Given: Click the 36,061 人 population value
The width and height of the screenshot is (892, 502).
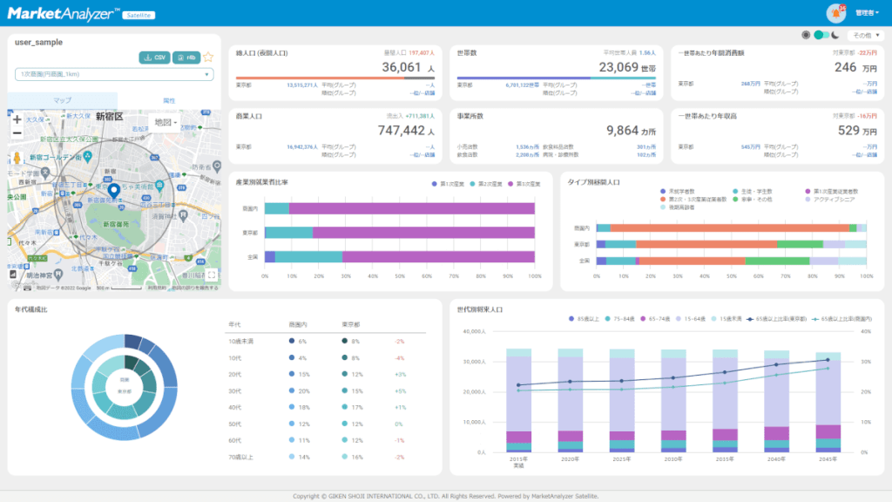Looking at the screenshot, I should 408,67.
